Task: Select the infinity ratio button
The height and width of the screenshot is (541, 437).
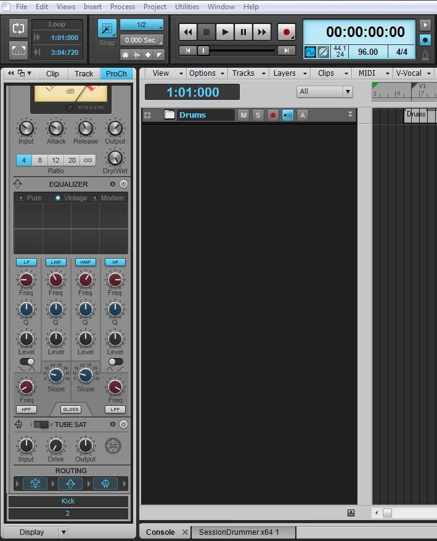Action: (88, 160)
